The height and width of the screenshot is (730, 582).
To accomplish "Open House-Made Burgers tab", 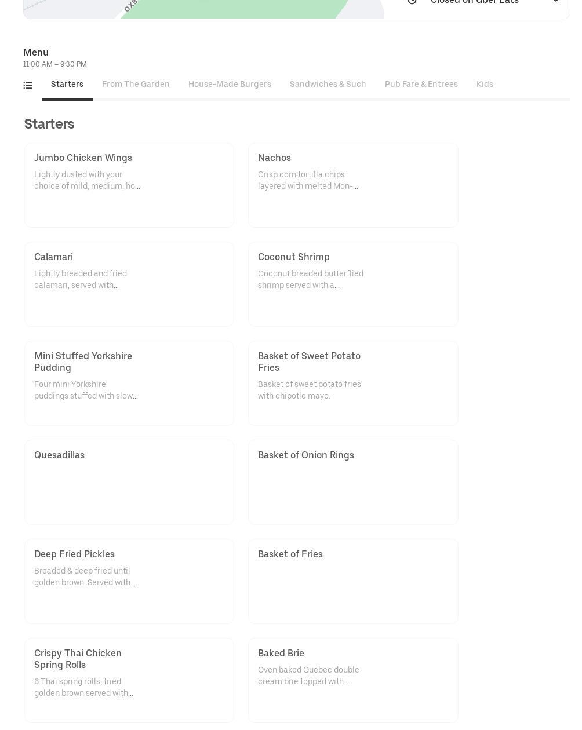I will pos(230,85).
